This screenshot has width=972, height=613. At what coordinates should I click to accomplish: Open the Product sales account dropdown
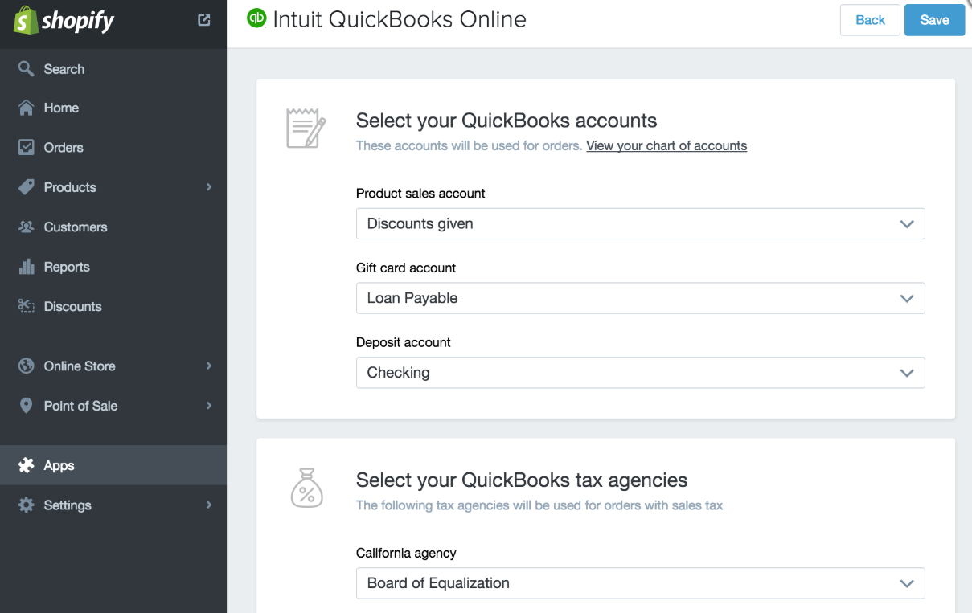point(640,223)
